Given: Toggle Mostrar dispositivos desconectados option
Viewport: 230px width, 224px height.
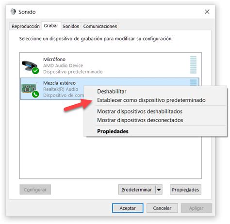Looking at the screenshot, I should tap(140, 120).
